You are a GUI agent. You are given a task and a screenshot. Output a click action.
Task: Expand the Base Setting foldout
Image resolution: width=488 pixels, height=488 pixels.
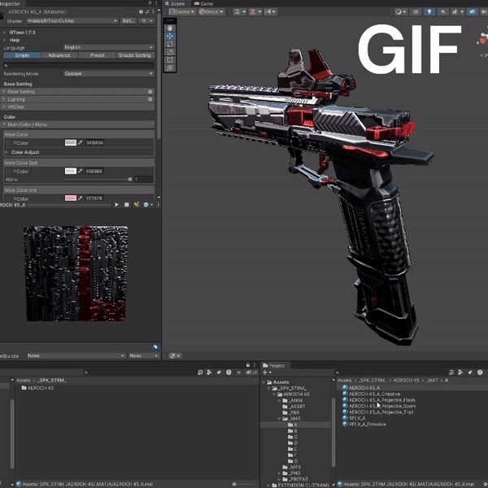(4, 91)
